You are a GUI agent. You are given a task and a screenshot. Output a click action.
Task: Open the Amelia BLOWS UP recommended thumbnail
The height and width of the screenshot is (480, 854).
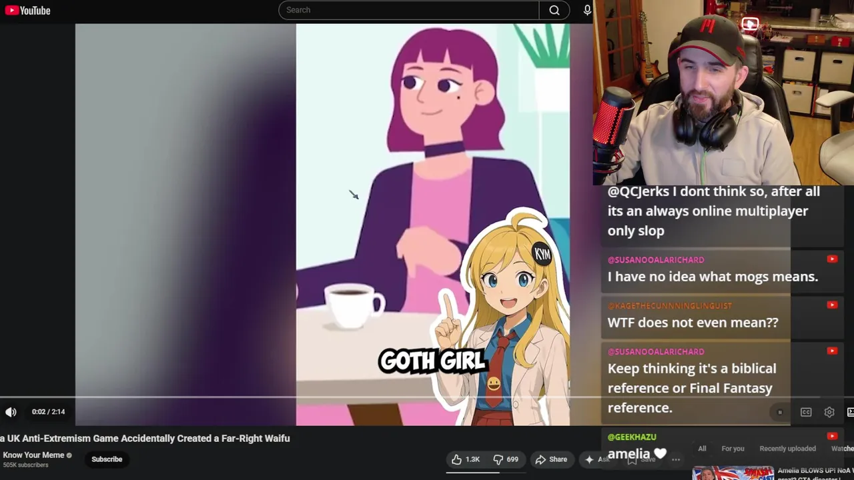(733, 473)
